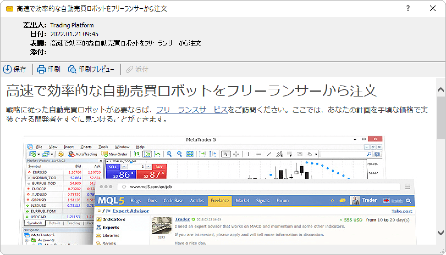Enable AutoTrading on the MetaTrader toolbar

[x=82, y=154]
